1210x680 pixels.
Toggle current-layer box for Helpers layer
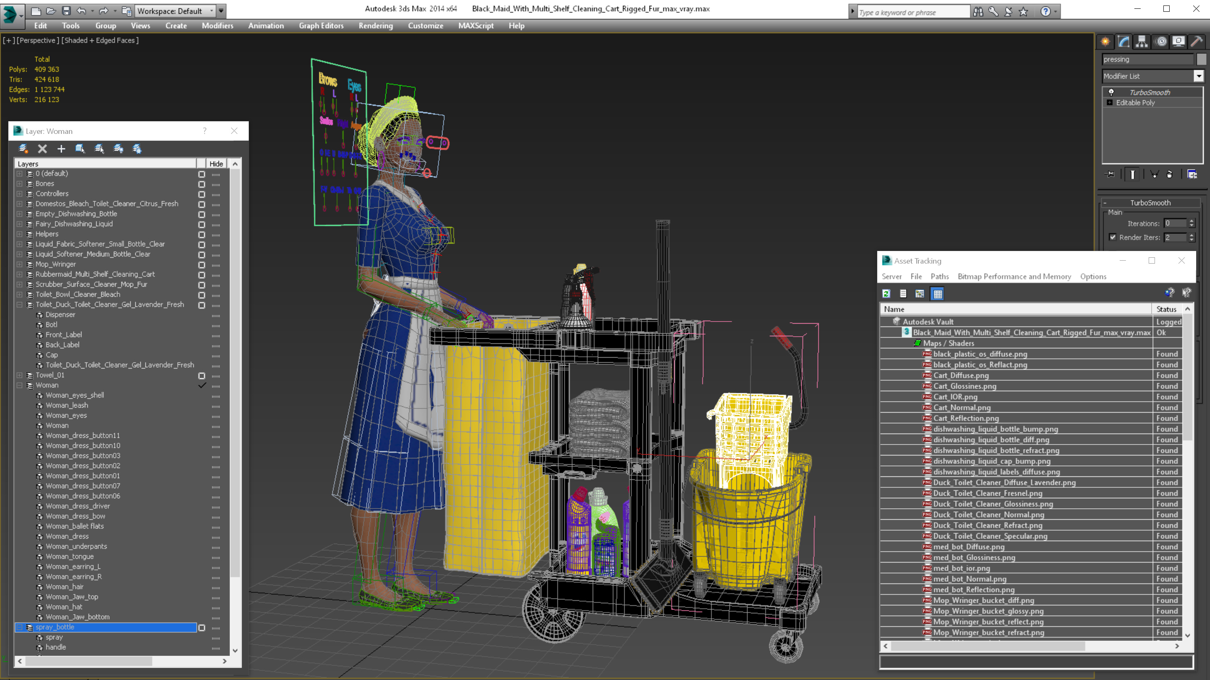coord(202,235)
